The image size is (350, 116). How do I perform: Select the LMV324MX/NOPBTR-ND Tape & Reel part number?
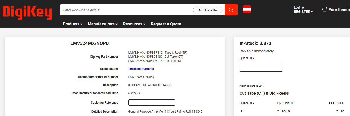coord(158,53)
